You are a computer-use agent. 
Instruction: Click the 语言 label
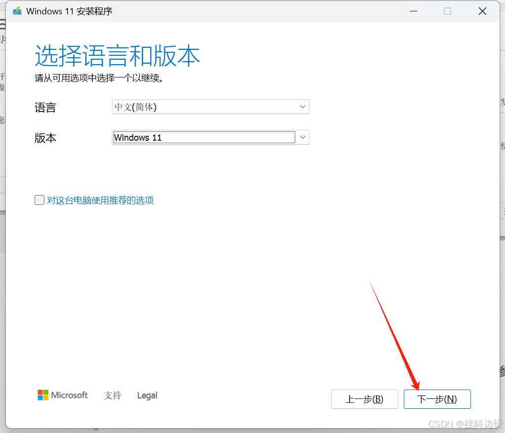click(x=45, y=107)
